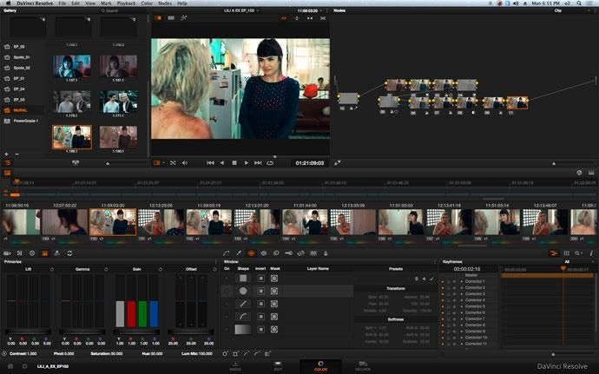Toggle Mask for the curve window row

coord(274,317)
